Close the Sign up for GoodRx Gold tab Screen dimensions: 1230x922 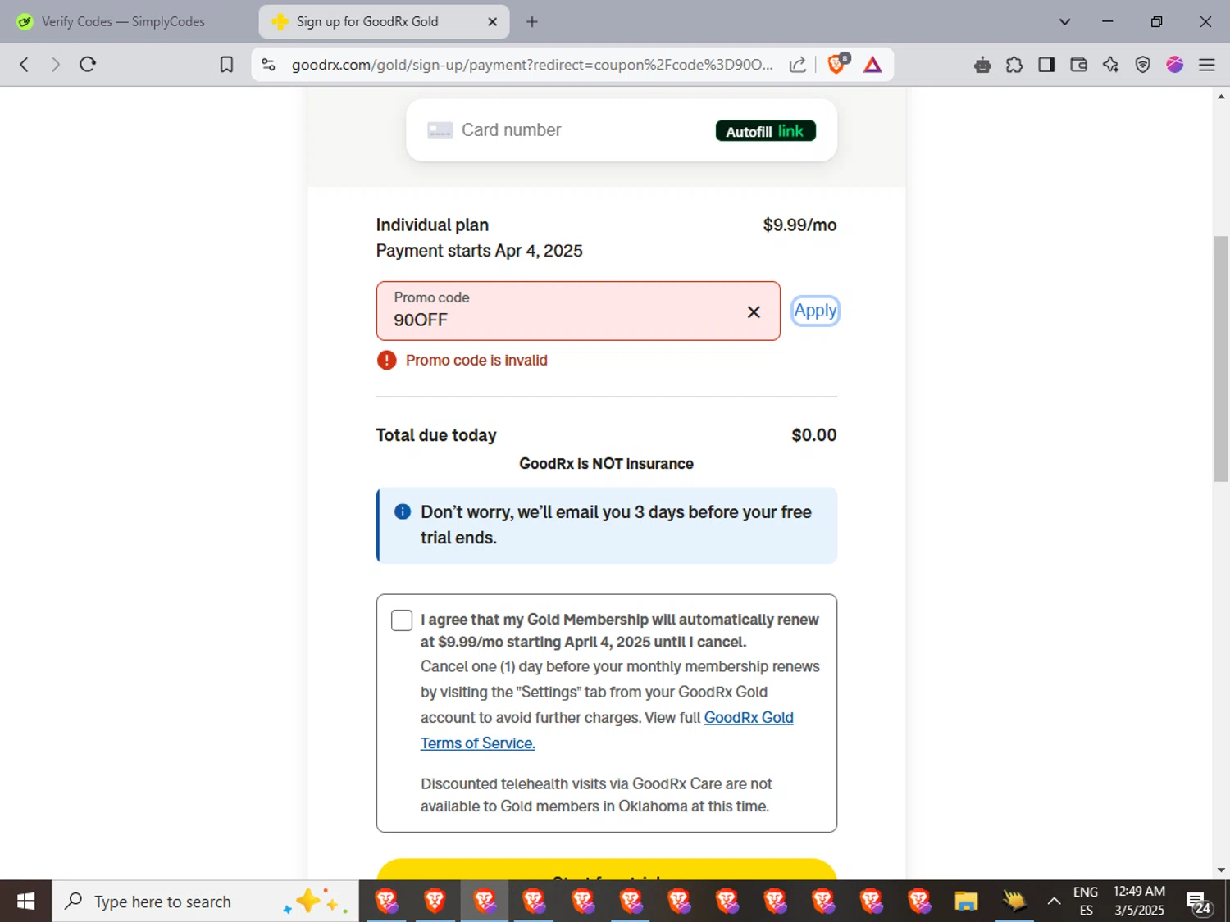492,22
